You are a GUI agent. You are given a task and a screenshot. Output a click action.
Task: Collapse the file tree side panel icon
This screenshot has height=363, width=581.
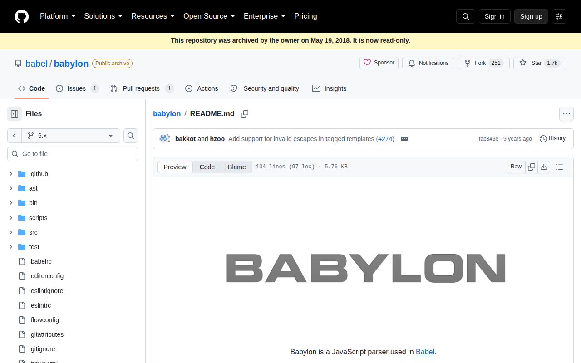[15, 114]
